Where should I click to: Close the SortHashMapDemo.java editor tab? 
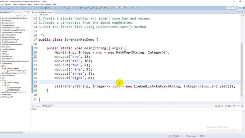(x=54, y=12)
